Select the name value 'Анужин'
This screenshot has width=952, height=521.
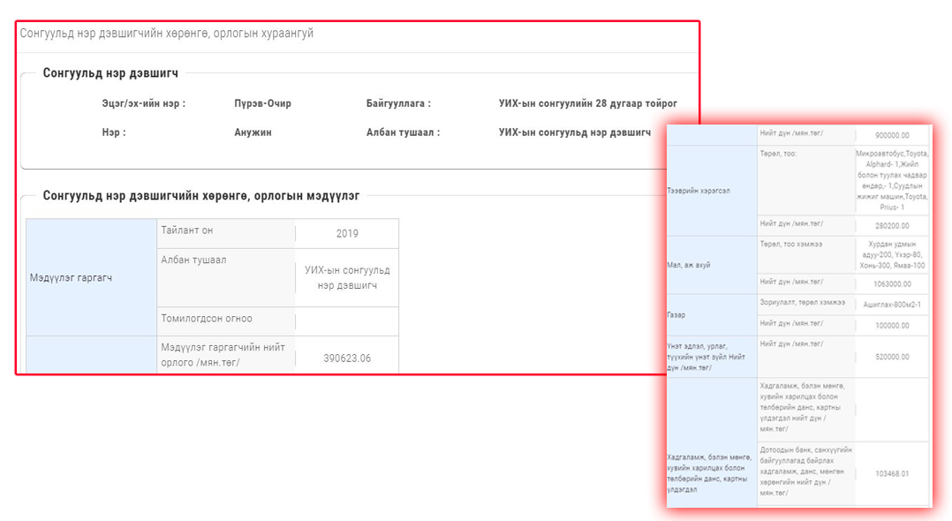(x=253, y=132)
